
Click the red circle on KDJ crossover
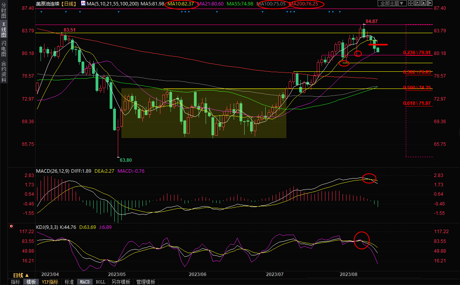click(362, 241)
